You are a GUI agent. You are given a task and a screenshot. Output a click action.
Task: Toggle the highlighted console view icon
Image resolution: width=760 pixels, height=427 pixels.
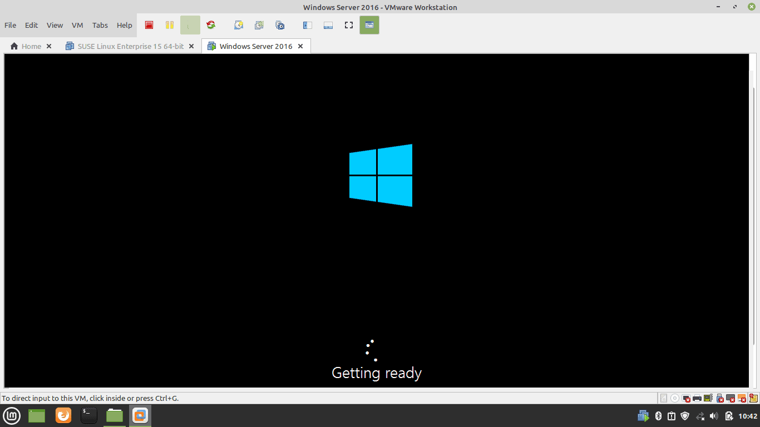click(369, 25)
